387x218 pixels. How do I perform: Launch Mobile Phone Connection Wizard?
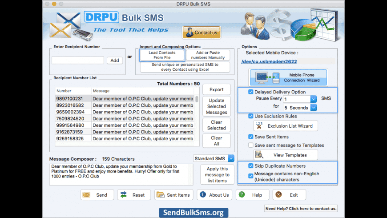[288, 78]
